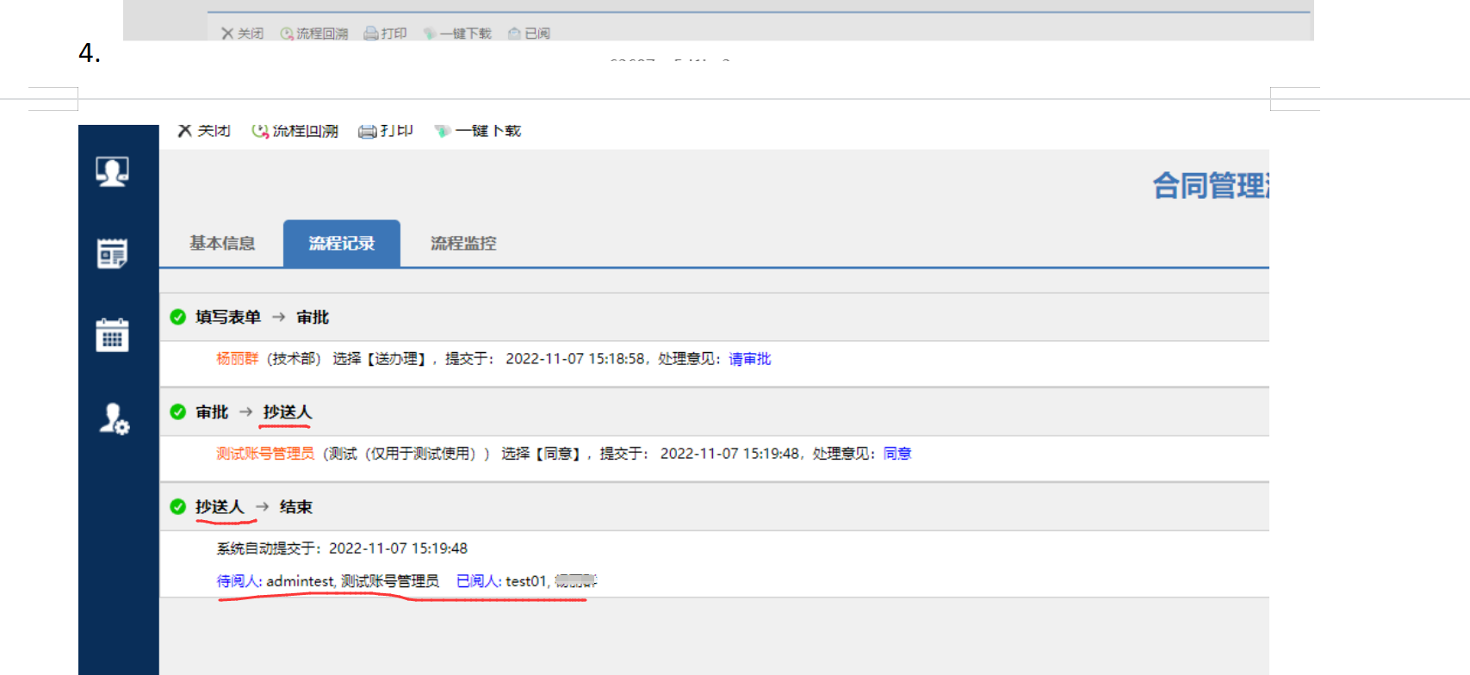Screen dimensions: 1470x675
Task: Click the 【送办理】 choice text
Action: coord(397,359)
